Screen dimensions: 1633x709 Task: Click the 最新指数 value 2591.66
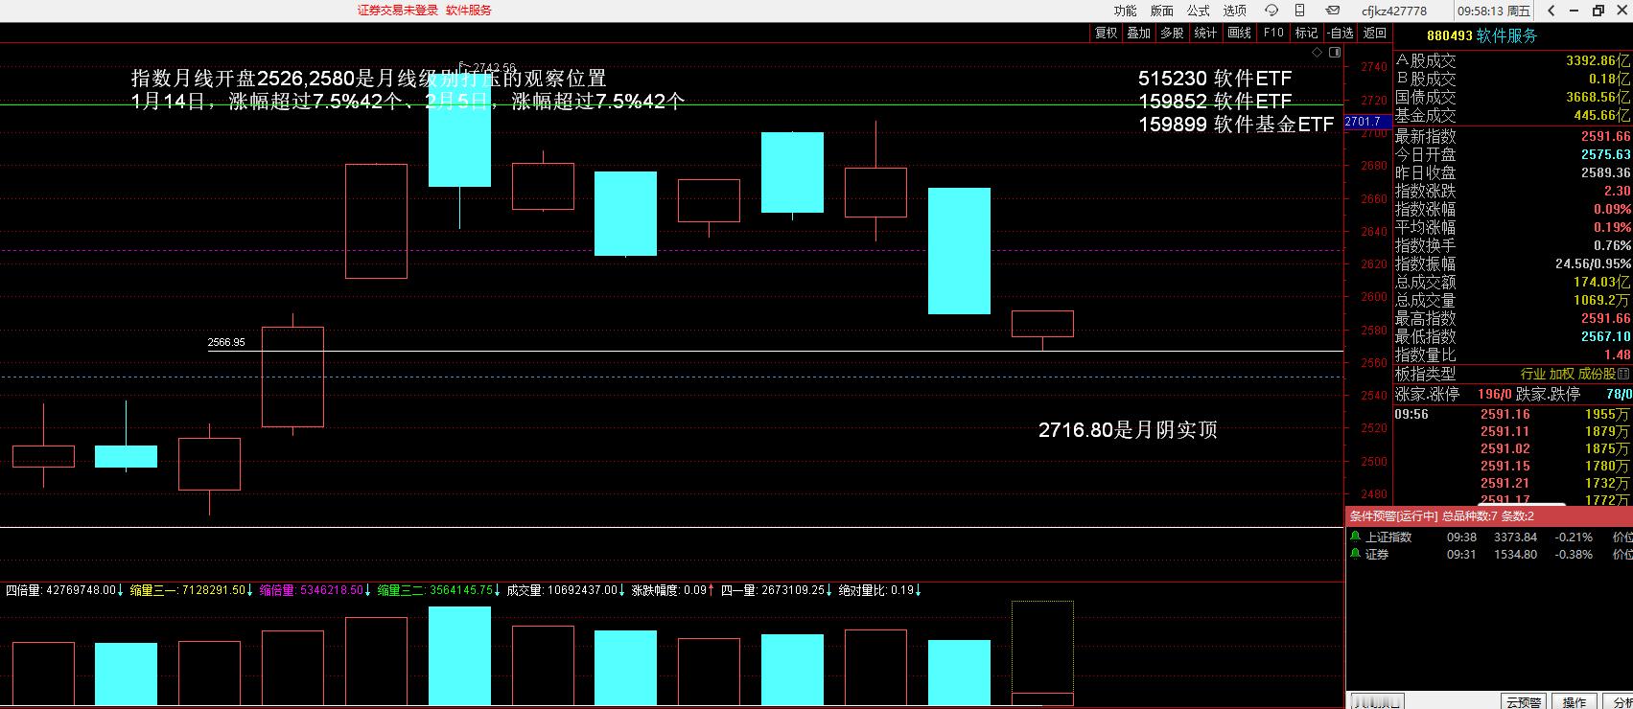[x=1606, y=137]
